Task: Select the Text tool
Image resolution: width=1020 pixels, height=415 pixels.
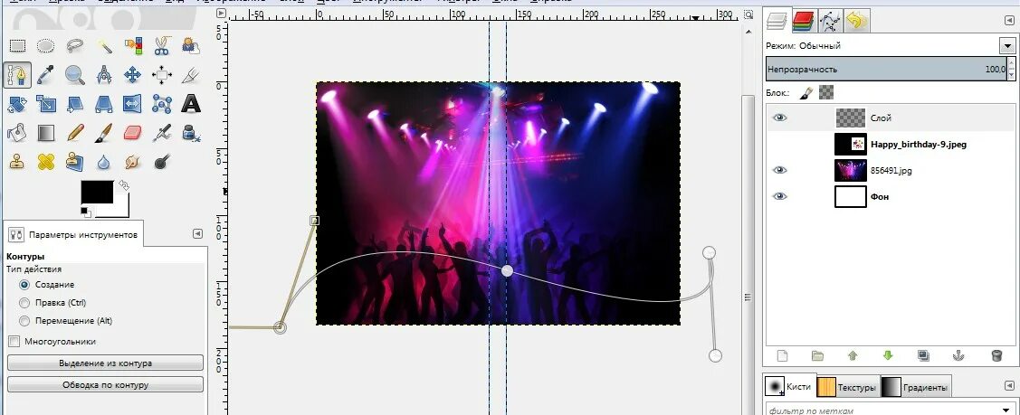Action: coord(191,104)
